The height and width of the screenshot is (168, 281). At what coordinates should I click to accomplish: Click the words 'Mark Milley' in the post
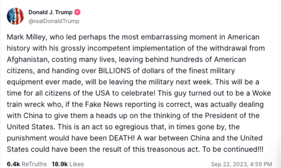[27, 37]
